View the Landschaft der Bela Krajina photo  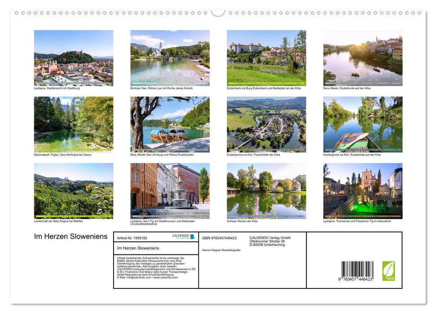pyautogui.click(x=73, y=190)
